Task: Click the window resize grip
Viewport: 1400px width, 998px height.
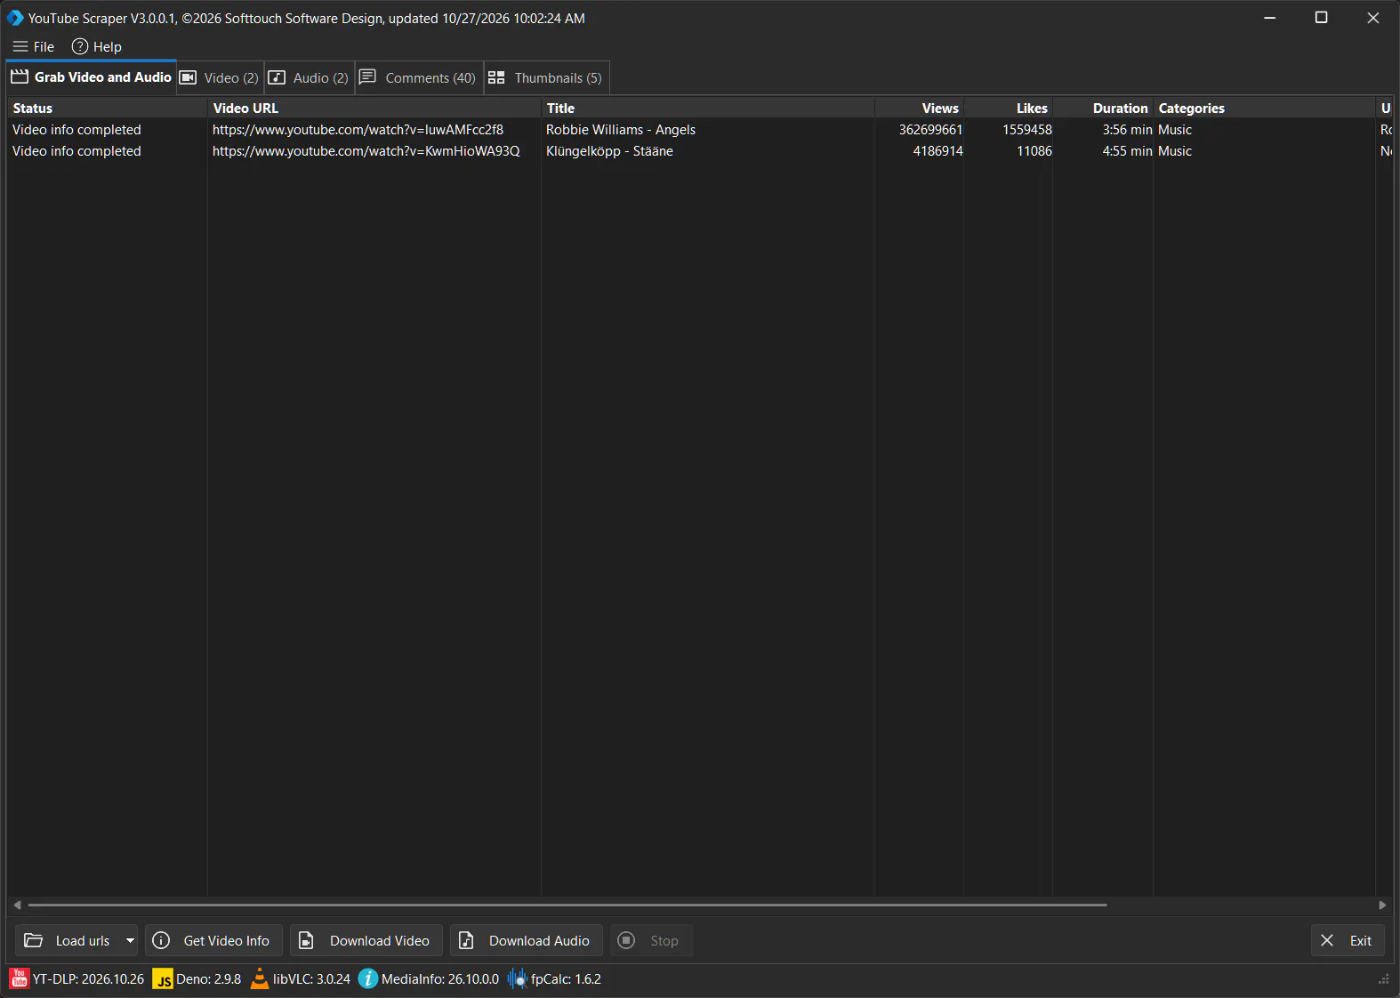Action: click(x=1383, y=979)
